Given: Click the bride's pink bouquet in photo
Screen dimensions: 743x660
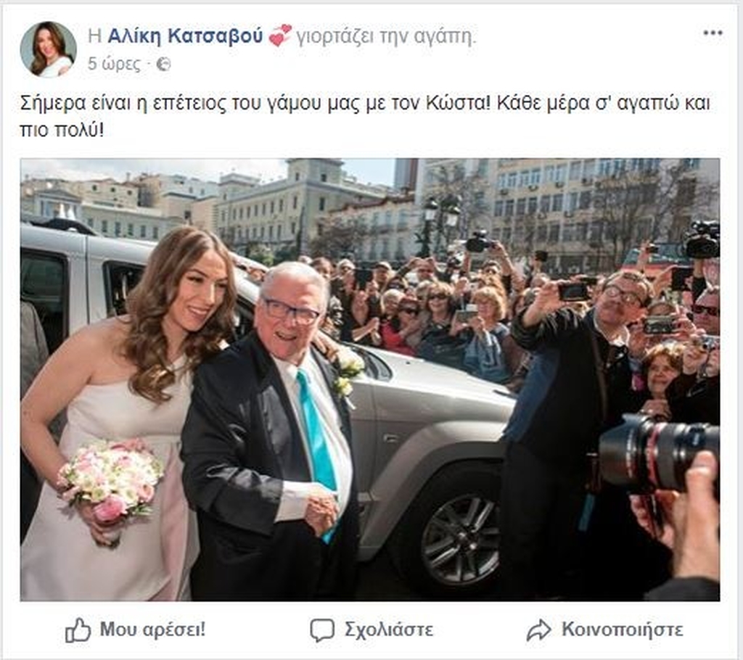Looking at the screenshot, I should click(x=111, y=483).
